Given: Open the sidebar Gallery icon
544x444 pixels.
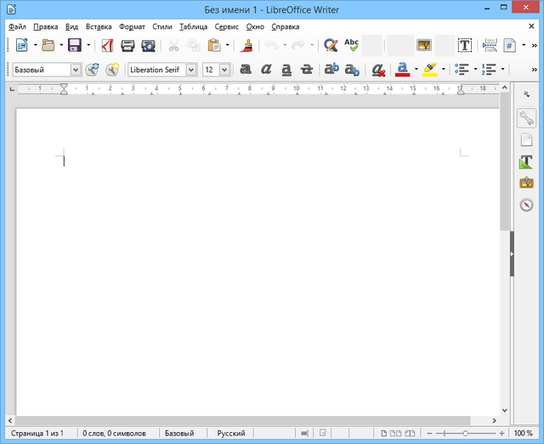Looking at the screenshot, I should (x=527, y=183).
